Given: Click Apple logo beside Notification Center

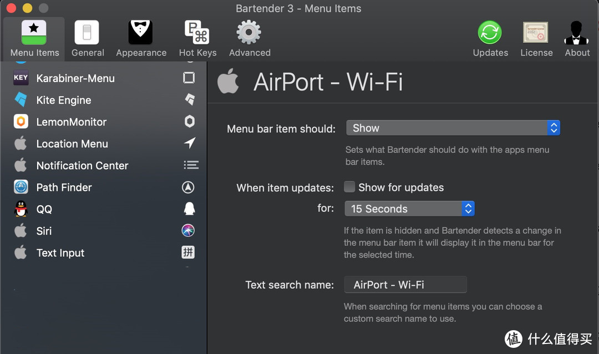Looking at the screenshot, I should (21, 165).
